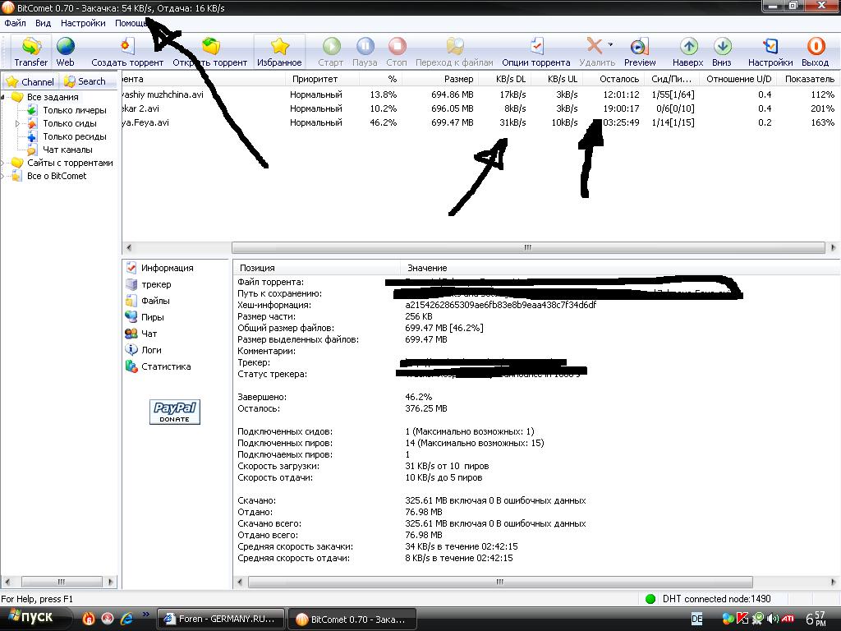Click the details pane horizontal scrollbar thumb
The height and width of the screenshot is (631, 841).
click(500, 582)
